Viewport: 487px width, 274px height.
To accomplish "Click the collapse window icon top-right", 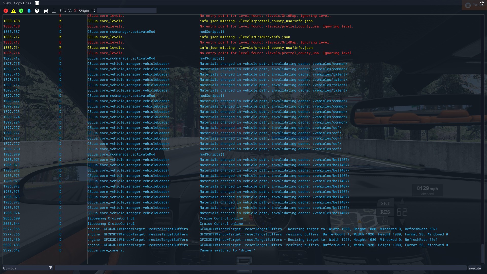I will (x=482, y=3).
